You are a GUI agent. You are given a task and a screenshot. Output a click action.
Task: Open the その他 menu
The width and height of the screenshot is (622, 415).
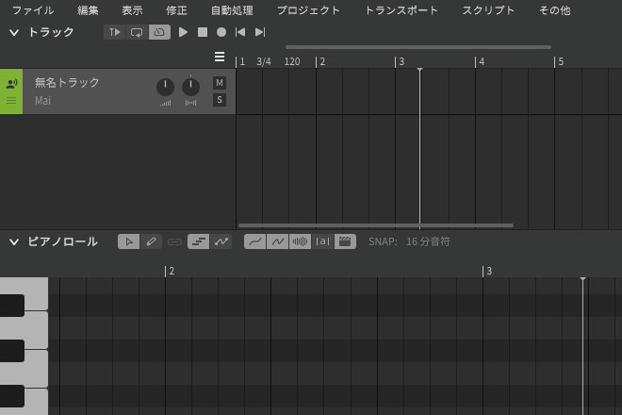tap(554, 10)
